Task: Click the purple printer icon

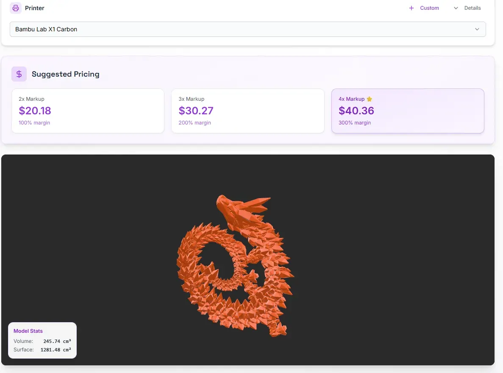Action: click(x=16, y=8)
